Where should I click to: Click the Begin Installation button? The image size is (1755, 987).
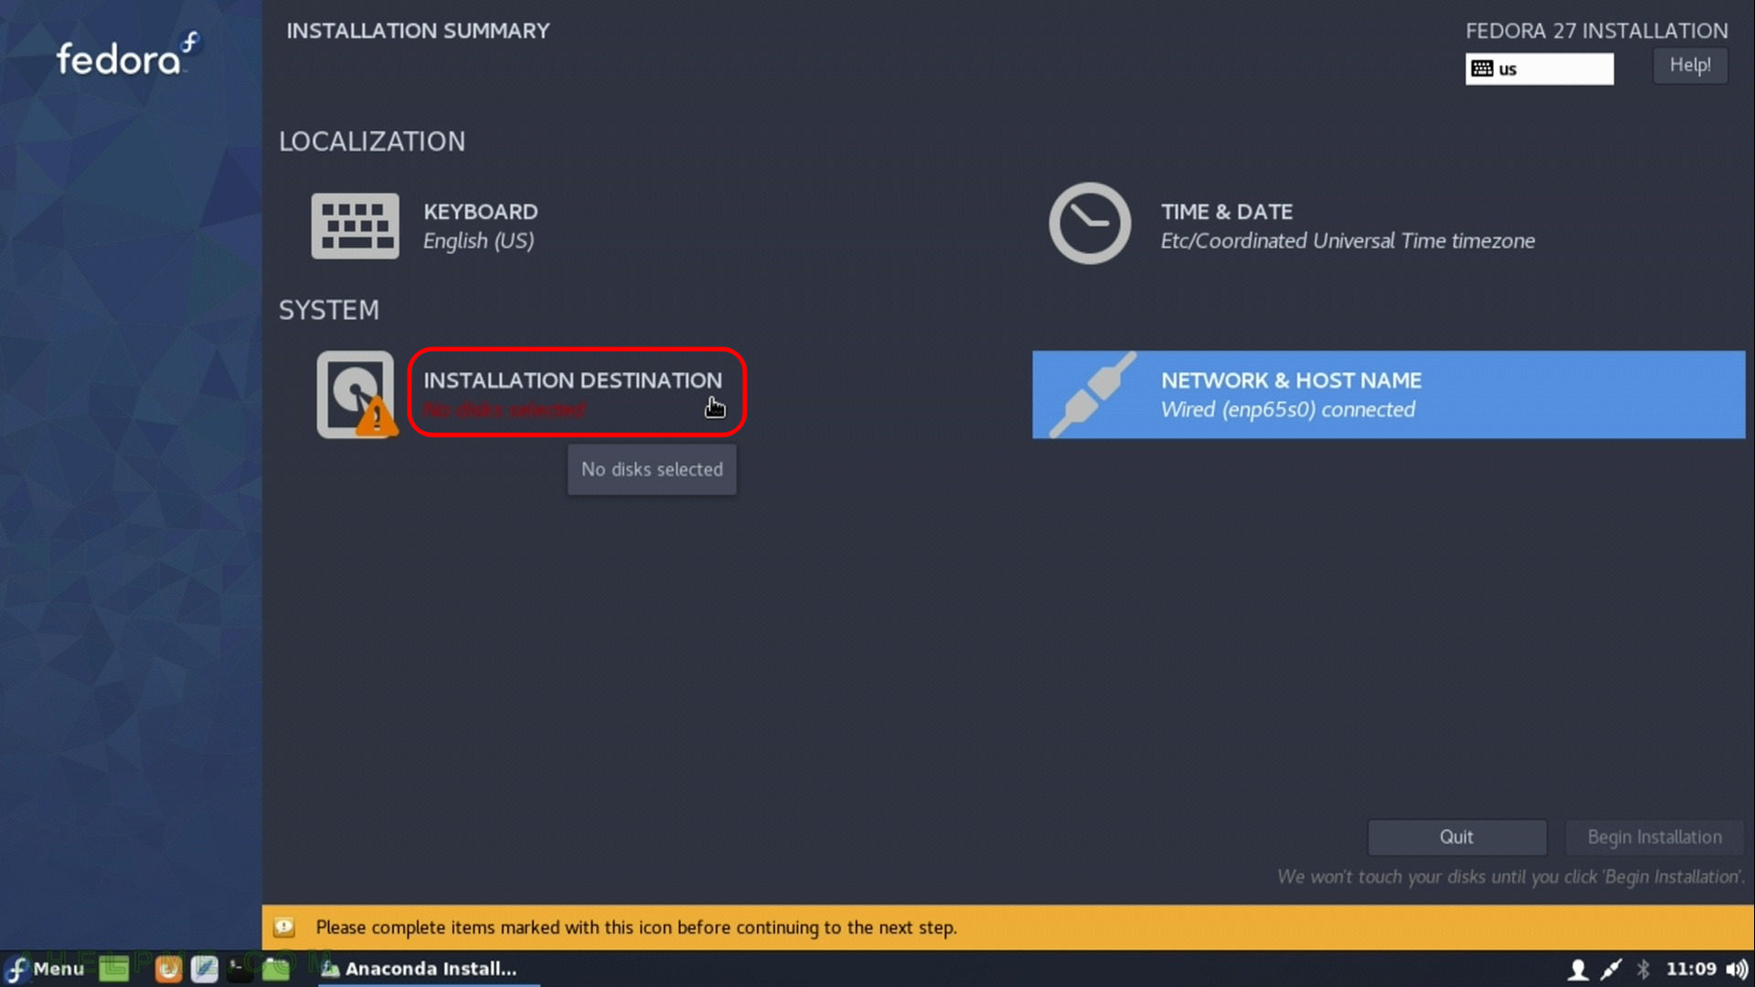[1654, 837]
